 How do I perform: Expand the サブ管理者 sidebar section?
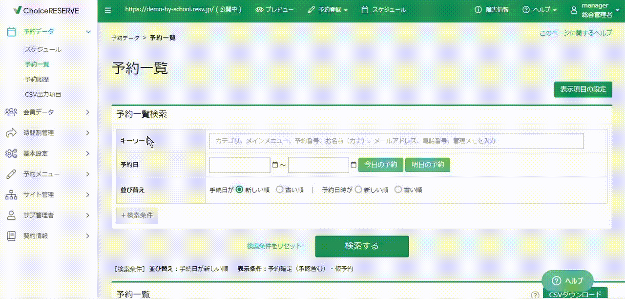88,215
